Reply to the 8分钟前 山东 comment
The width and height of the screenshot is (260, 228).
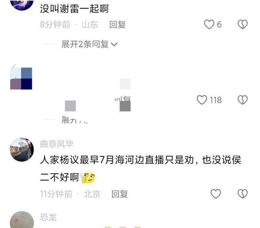[118, 25]
